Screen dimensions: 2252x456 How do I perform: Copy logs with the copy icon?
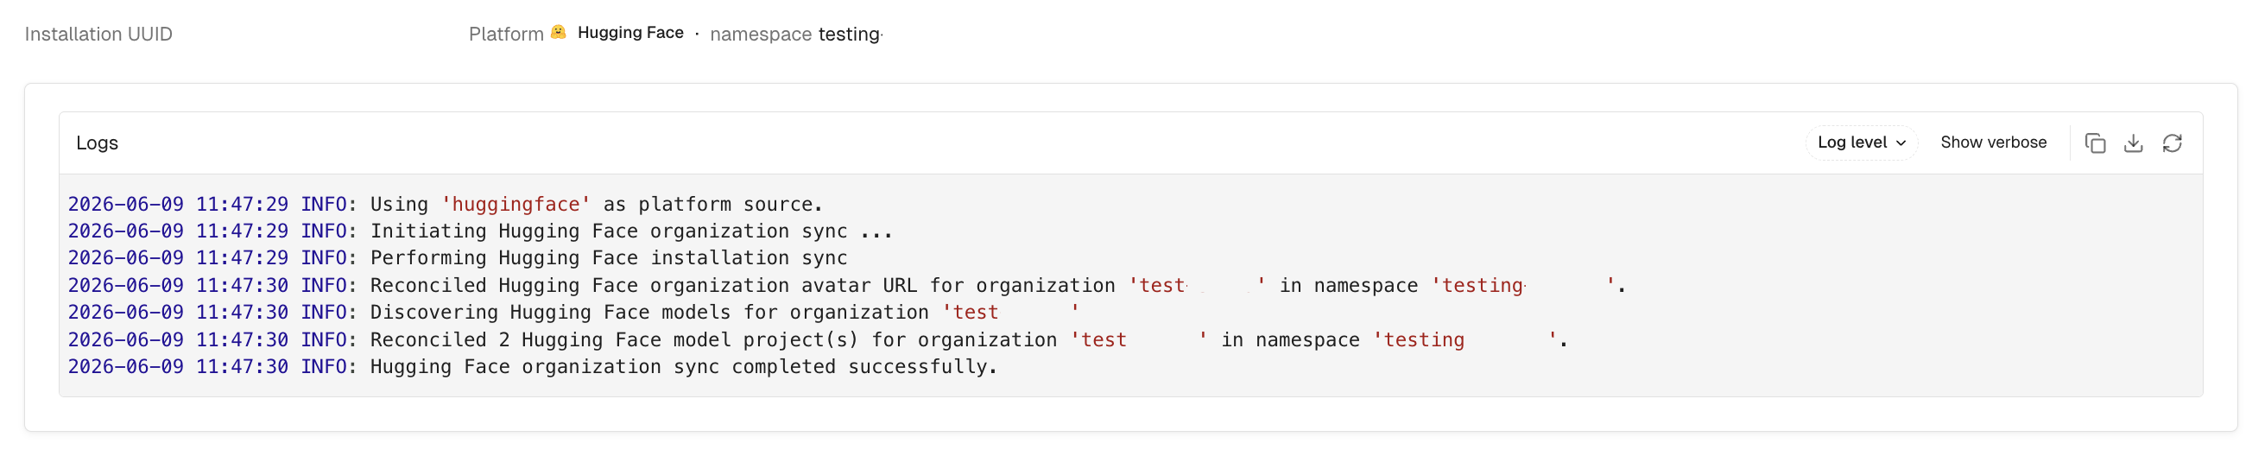2095,143
